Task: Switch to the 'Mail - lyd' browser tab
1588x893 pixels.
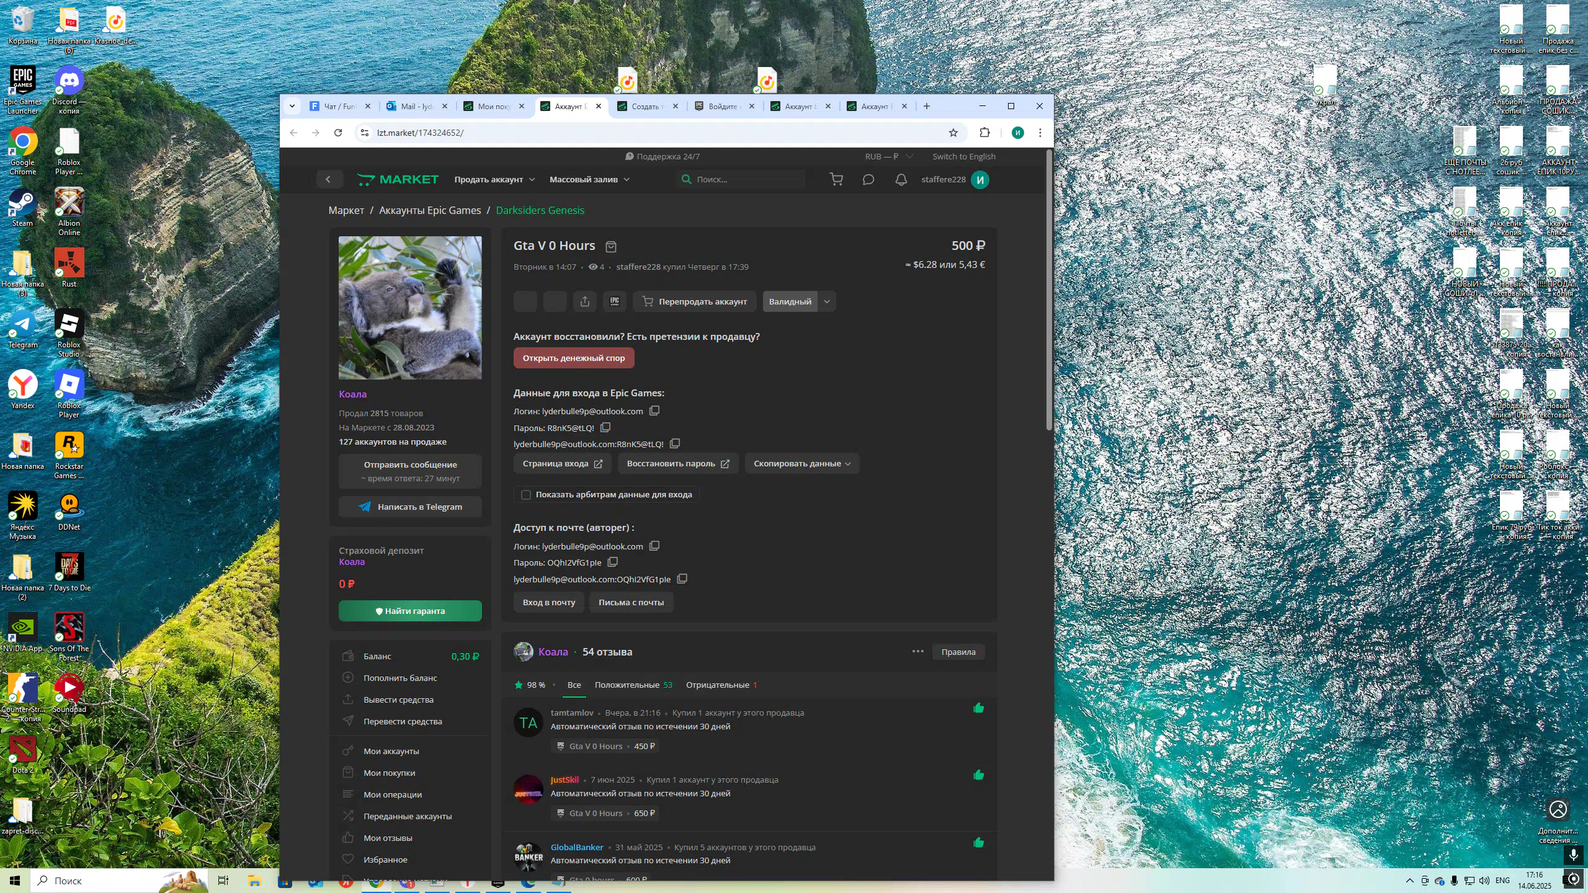Action: pyautogui.click(x=417, y=107)
